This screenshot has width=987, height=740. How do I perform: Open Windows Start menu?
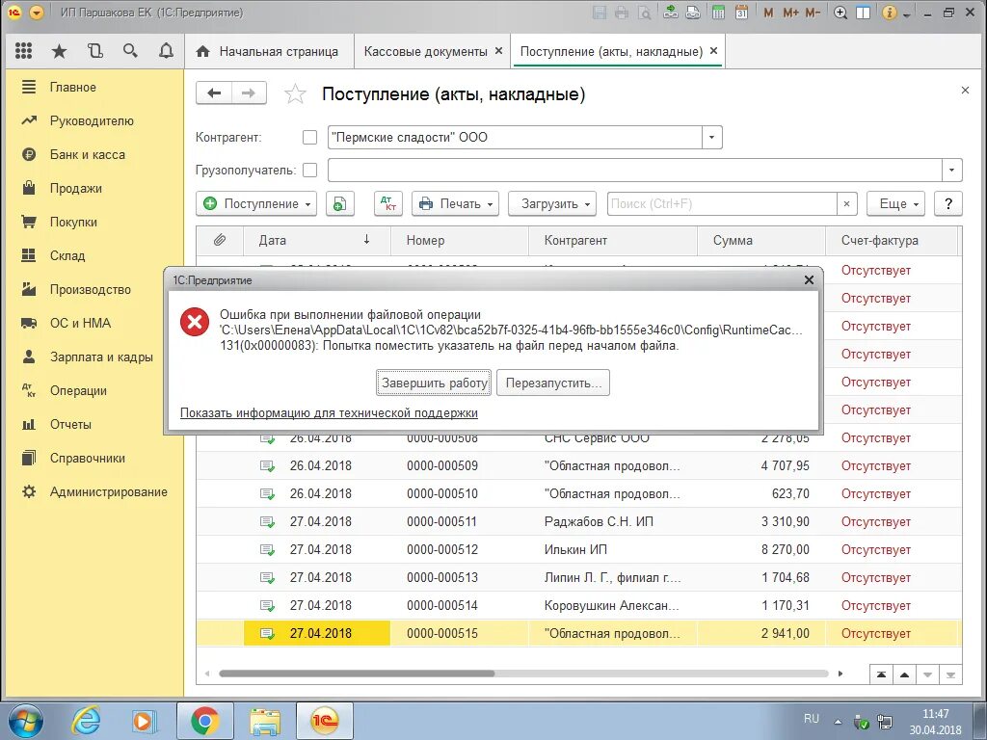click(25, 721)
